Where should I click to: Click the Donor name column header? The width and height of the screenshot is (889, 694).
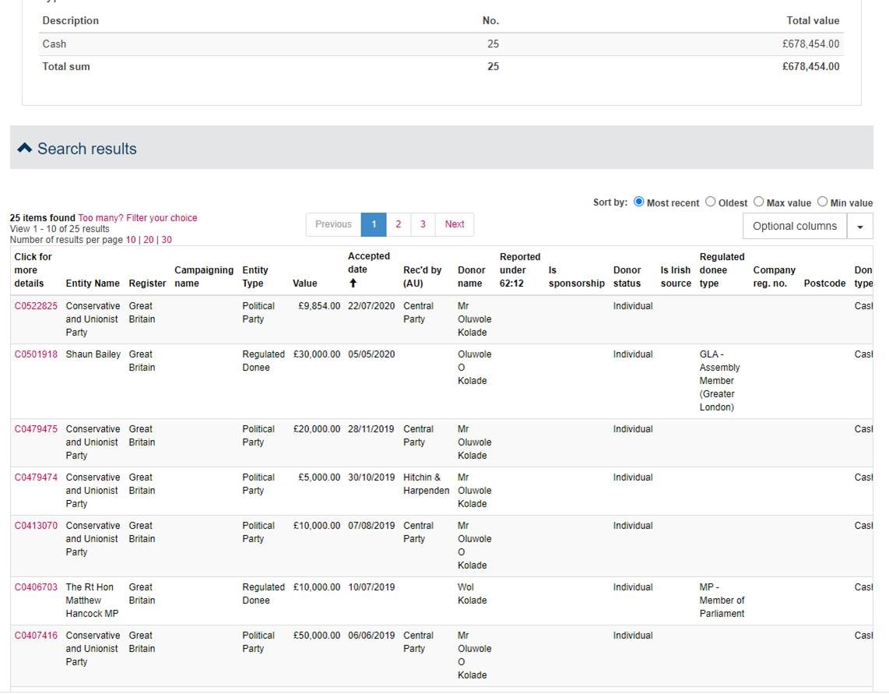(471, 277)
